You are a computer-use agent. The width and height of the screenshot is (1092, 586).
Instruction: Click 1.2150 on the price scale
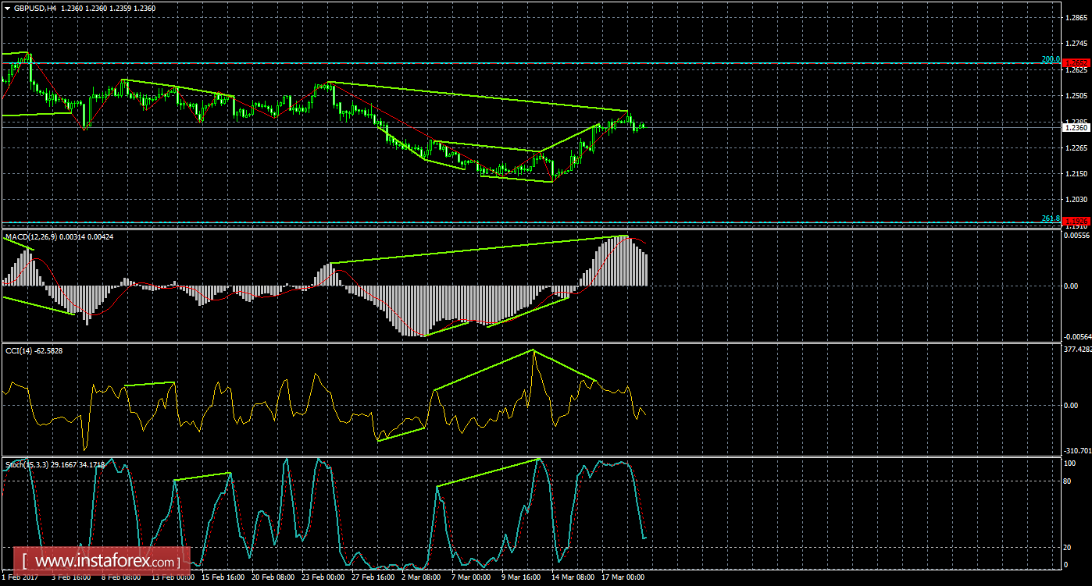(1076, 173)
